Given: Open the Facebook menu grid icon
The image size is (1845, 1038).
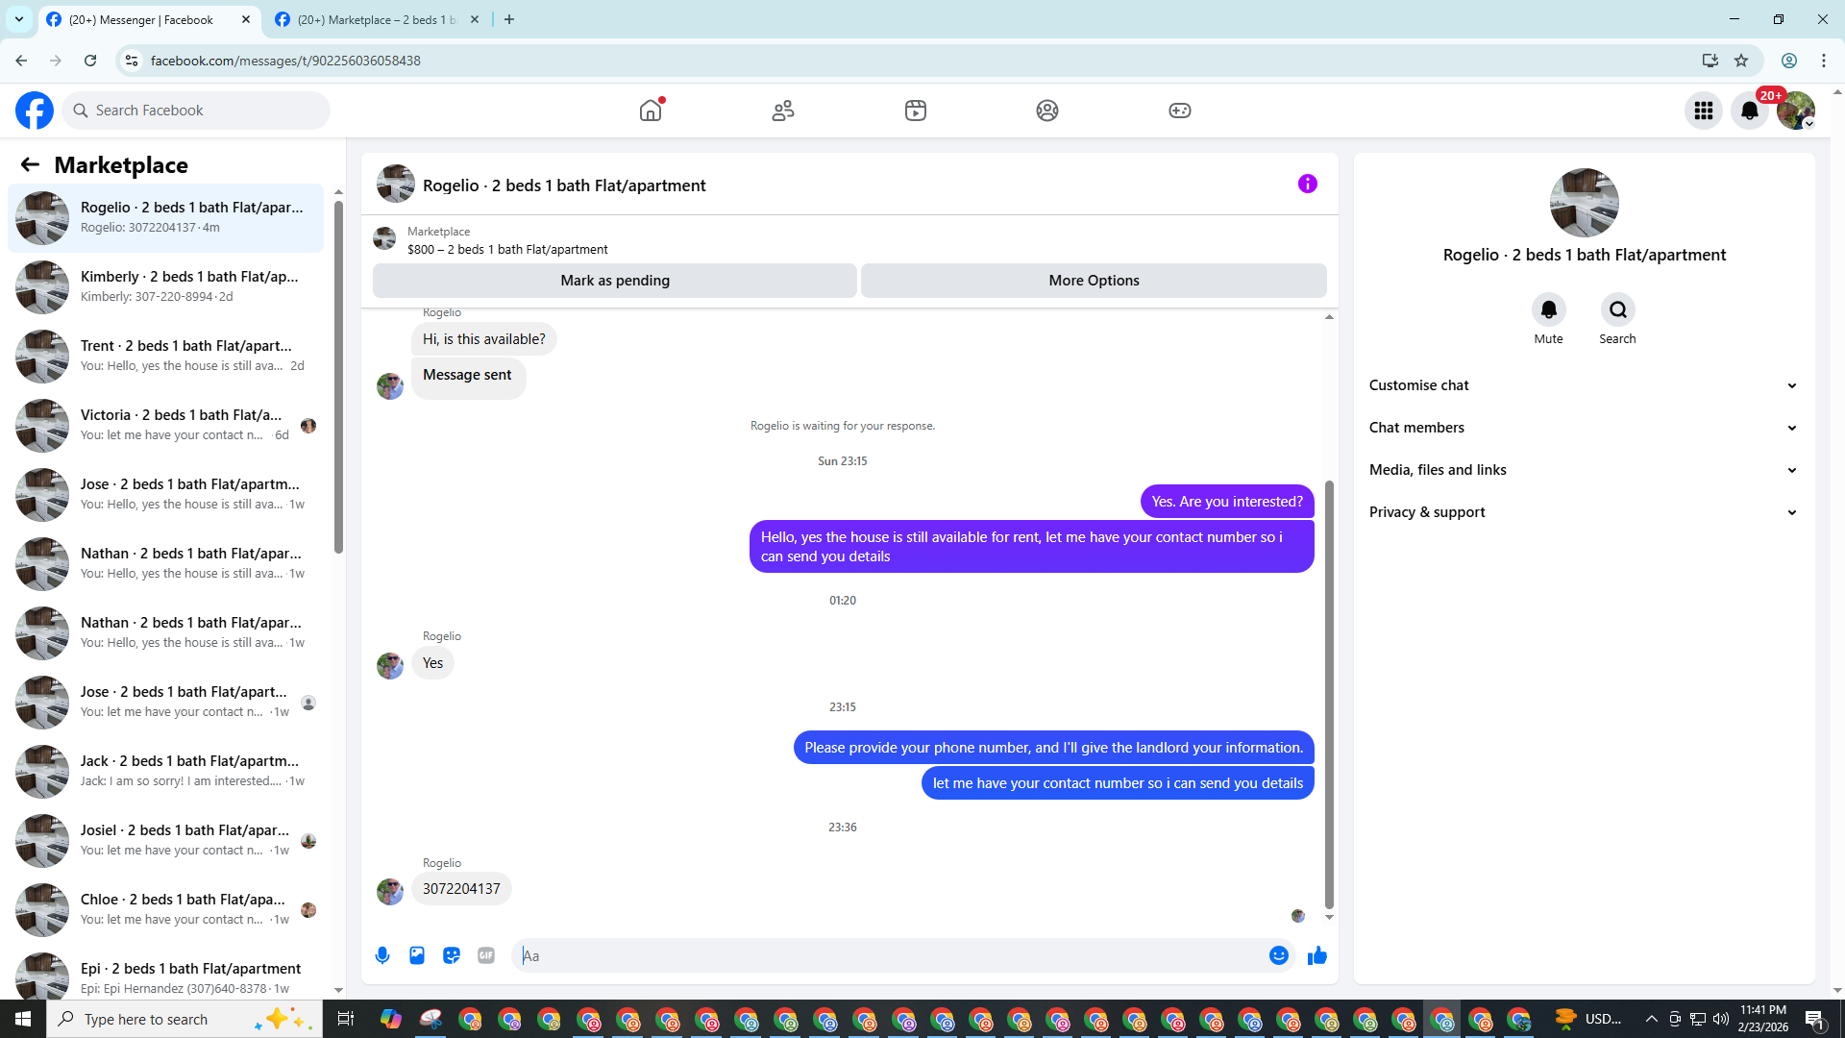Looking at the screenshot, I should pos(1703,111).
